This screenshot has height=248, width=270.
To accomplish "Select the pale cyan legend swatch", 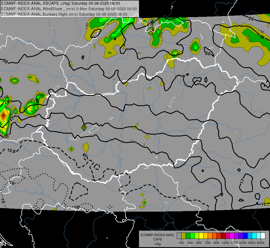I will (x=258, y=236).
